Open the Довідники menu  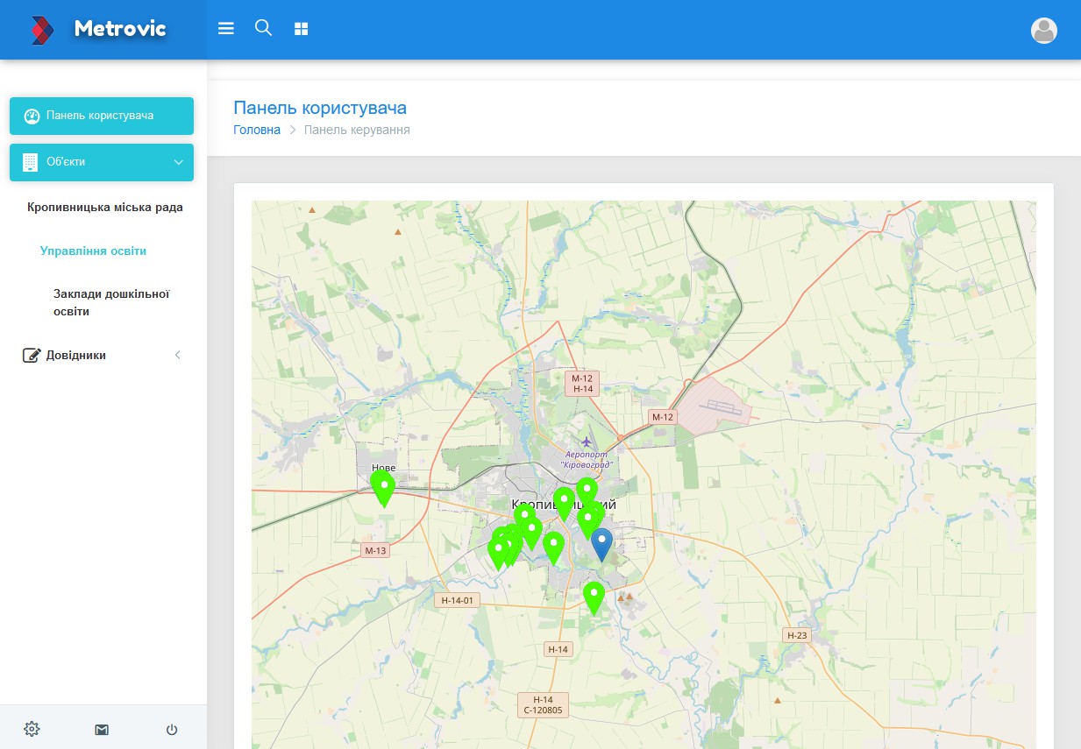click(x=103, y=355)
